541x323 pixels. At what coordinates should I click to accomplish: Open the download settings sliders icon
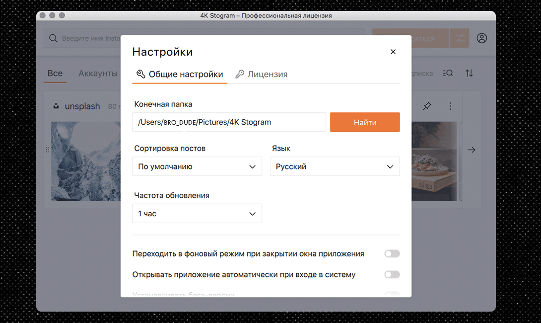(x=460, y=38)
